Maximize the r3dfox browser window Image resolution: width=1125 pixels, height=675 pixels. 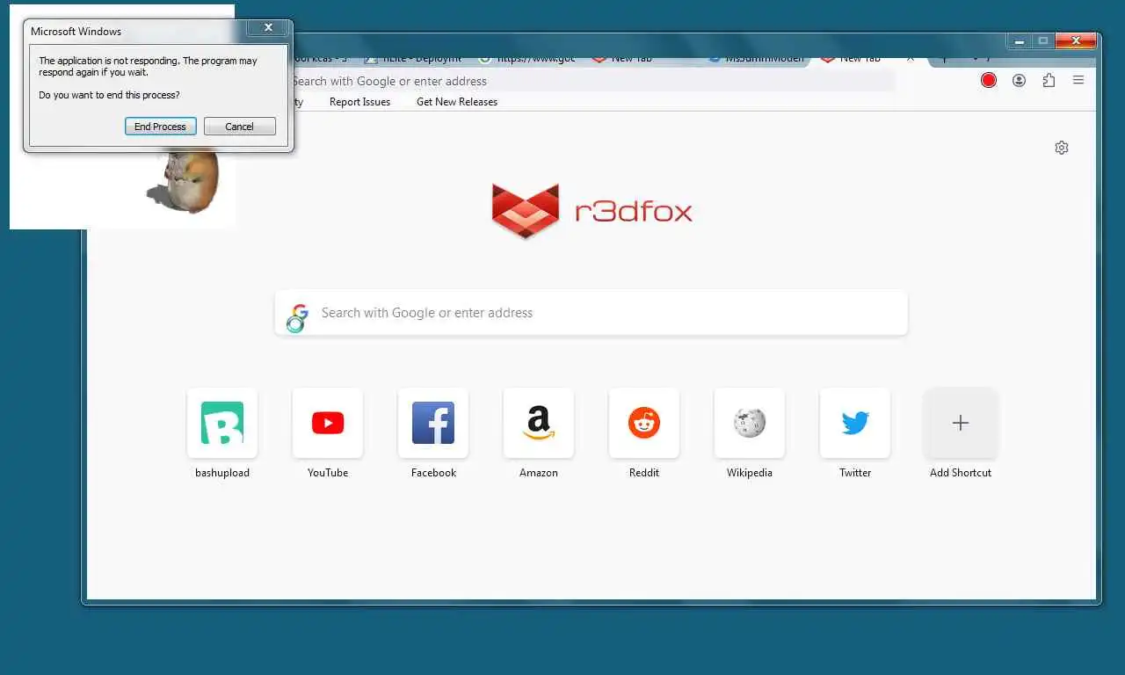pyautogui.click(x=1043, y=40)
